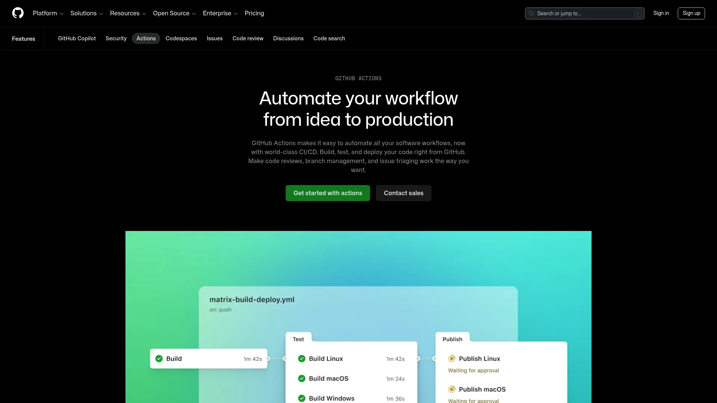Click the green check beside Build macOS
This screenshot has height=403, width=717.
tap(302, 378)
